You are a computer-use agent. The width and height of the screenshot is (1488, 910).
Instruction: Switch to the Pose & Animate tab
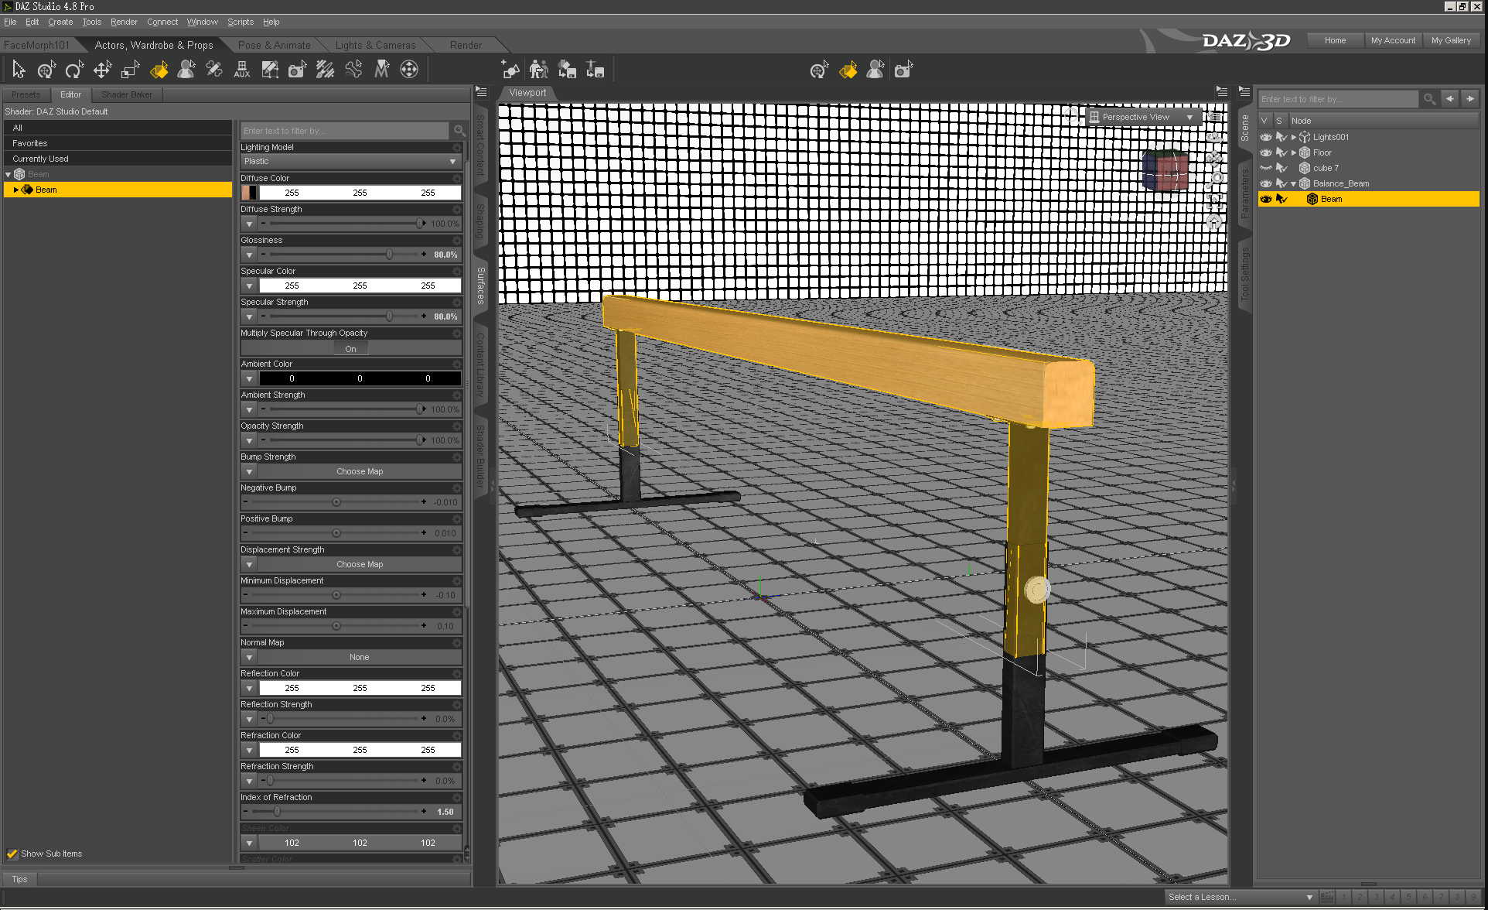274,45
